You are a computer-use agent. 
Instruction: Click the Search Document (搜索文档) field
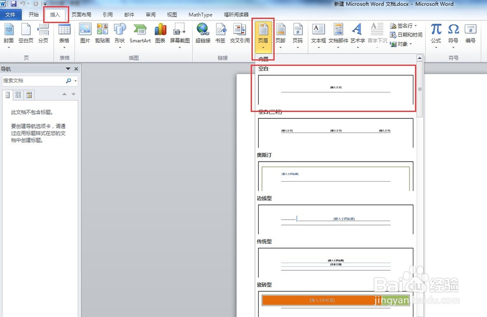[33, 81]
